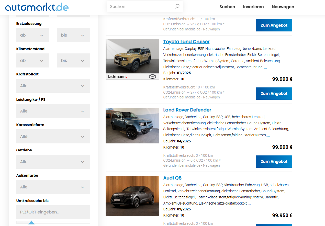The width and height of the screenshot is (325, 226).
Task: Expand more features for Audi Q8
Action: (250, 204)
